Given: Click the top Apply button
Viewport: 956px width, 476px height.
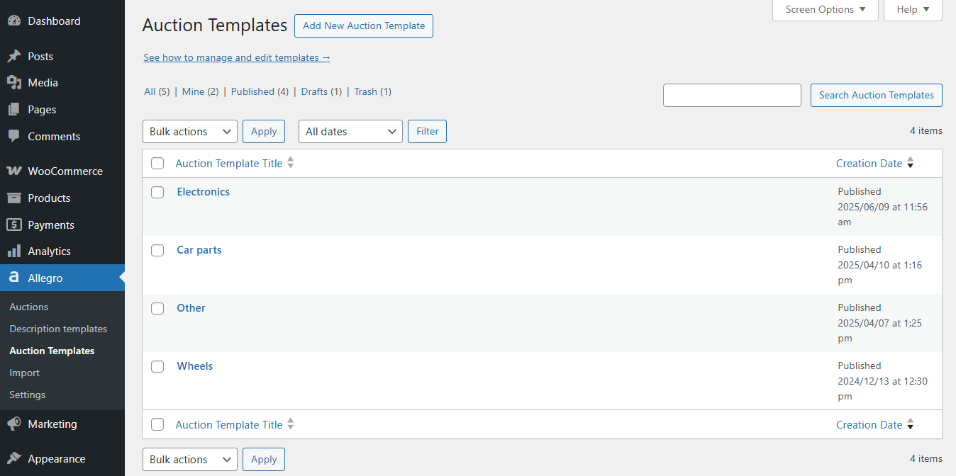Looking at the screenshot, I should (264, 132).
